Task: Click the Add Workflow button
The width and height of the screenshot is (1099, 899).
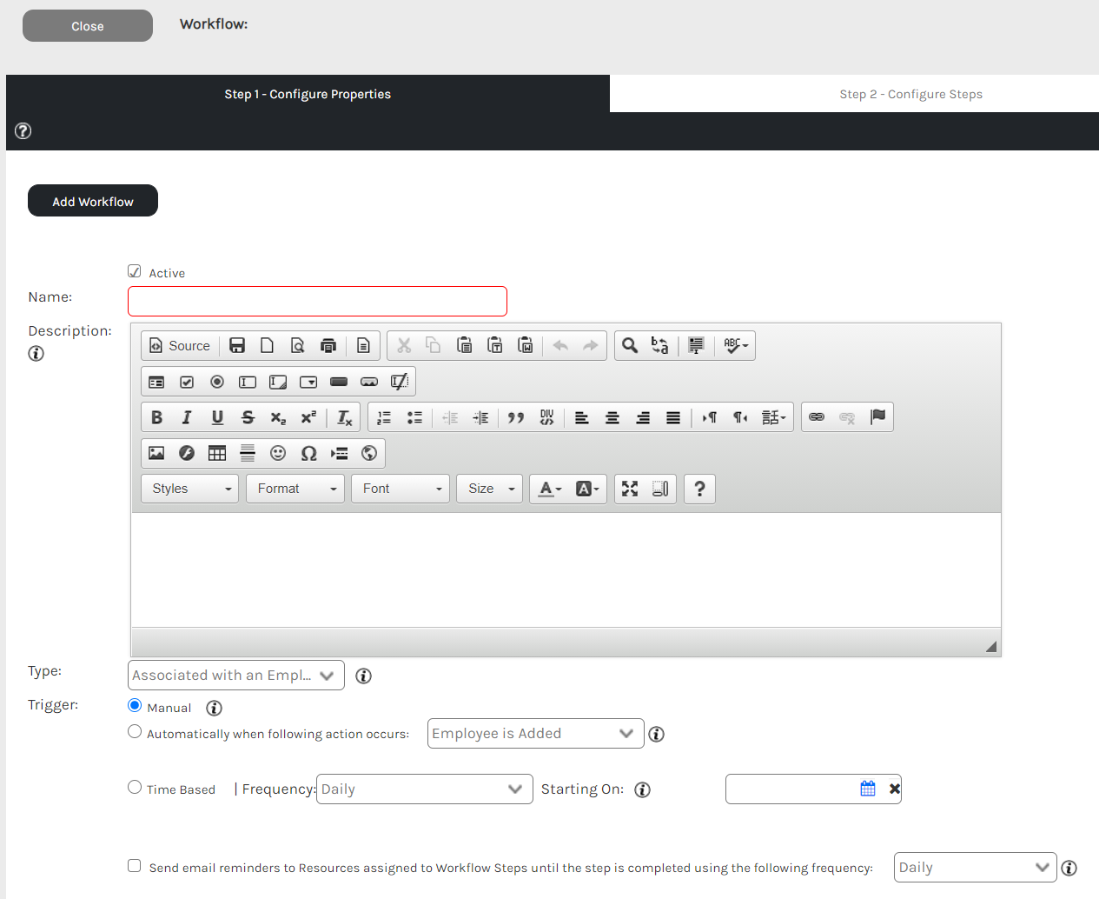Action: pyautogui.click(x=93, y=201)
